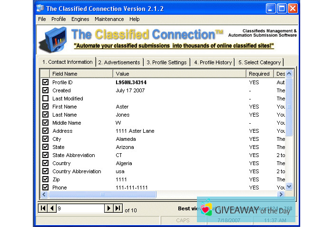The height and width of the screenshot is (227, 333).
Task: Sort by the Field Name column header
Action: (x=81, y=74)
